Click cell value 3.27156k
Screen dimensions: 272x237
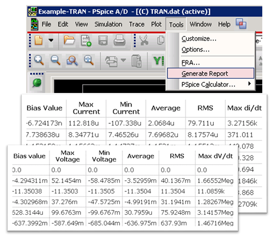(x=242, y=123)
